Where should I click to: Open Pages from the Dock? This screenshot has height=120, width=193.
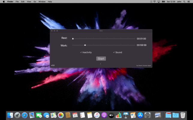(x=133, y=115)
